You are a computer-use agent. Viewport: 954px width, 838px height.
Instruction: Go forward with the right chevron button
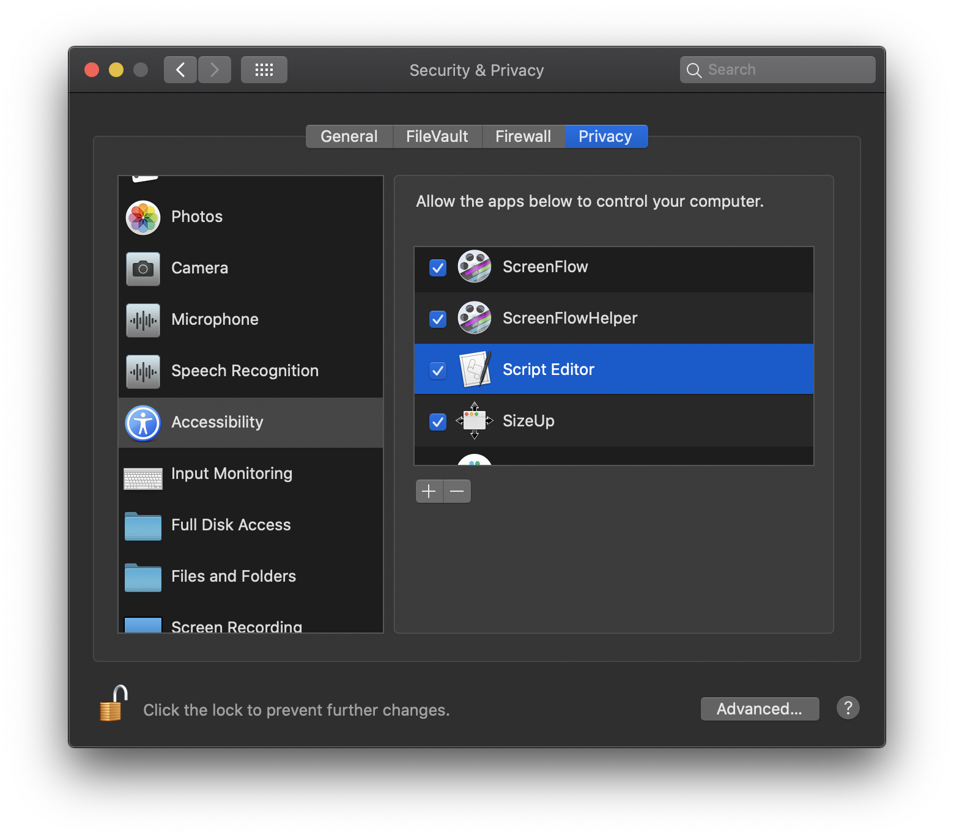(215, 70)
